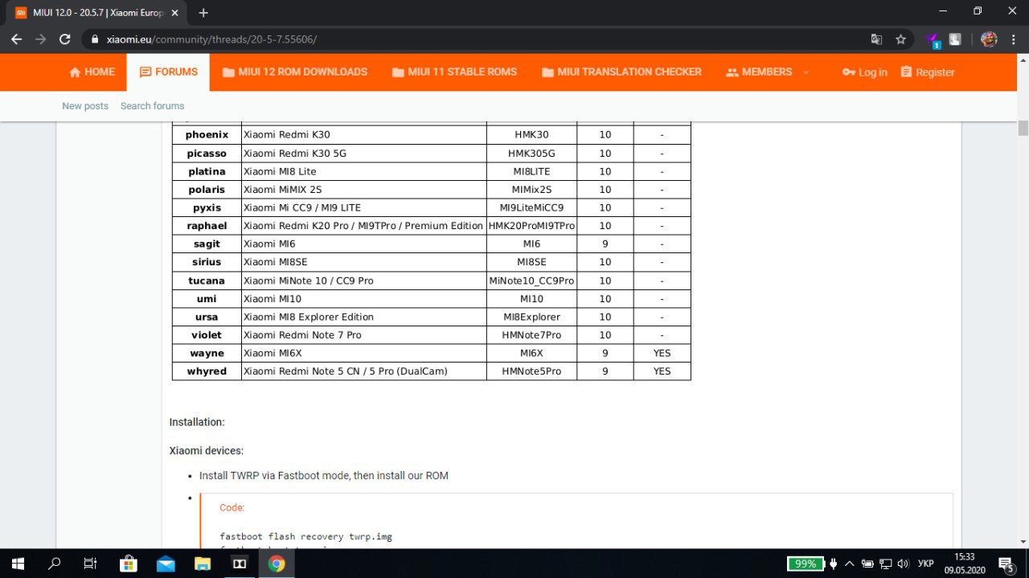
Task: Click the translate page icon
Action: click(877, 39)
